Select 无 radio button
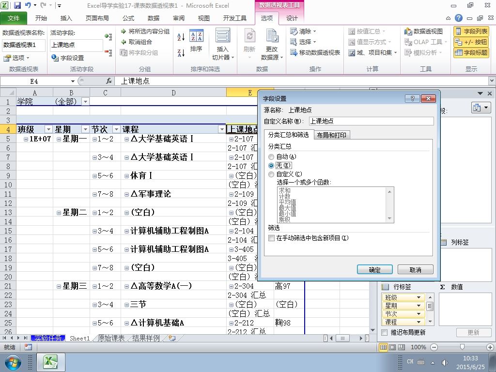 (x=271, y=166)
